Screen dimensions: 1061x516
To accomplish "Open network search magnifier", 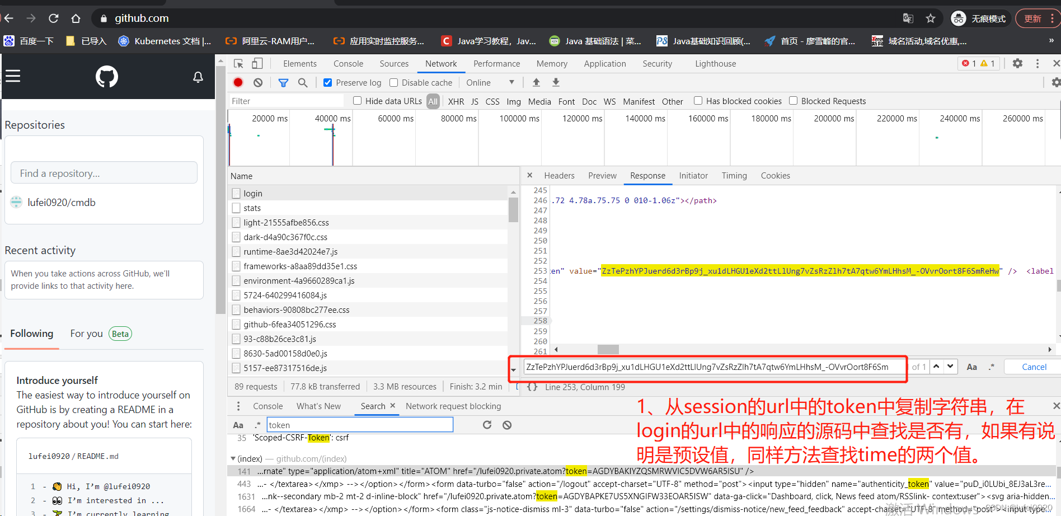I will [303, 82].
